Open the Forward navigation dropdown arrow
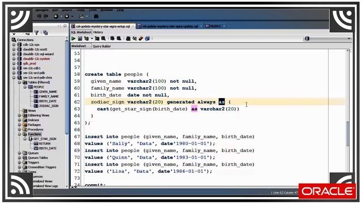The height and width of the screenshot is (204, 362). tap(72, 16)
